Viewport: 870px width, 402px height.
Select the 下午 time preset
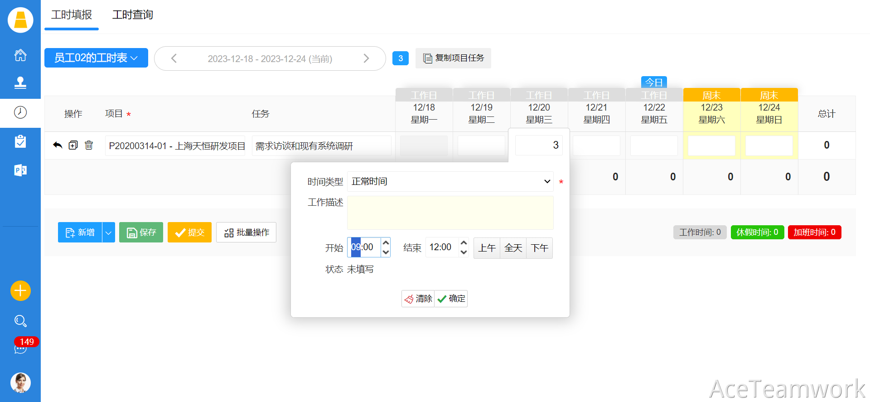(539, 248)
